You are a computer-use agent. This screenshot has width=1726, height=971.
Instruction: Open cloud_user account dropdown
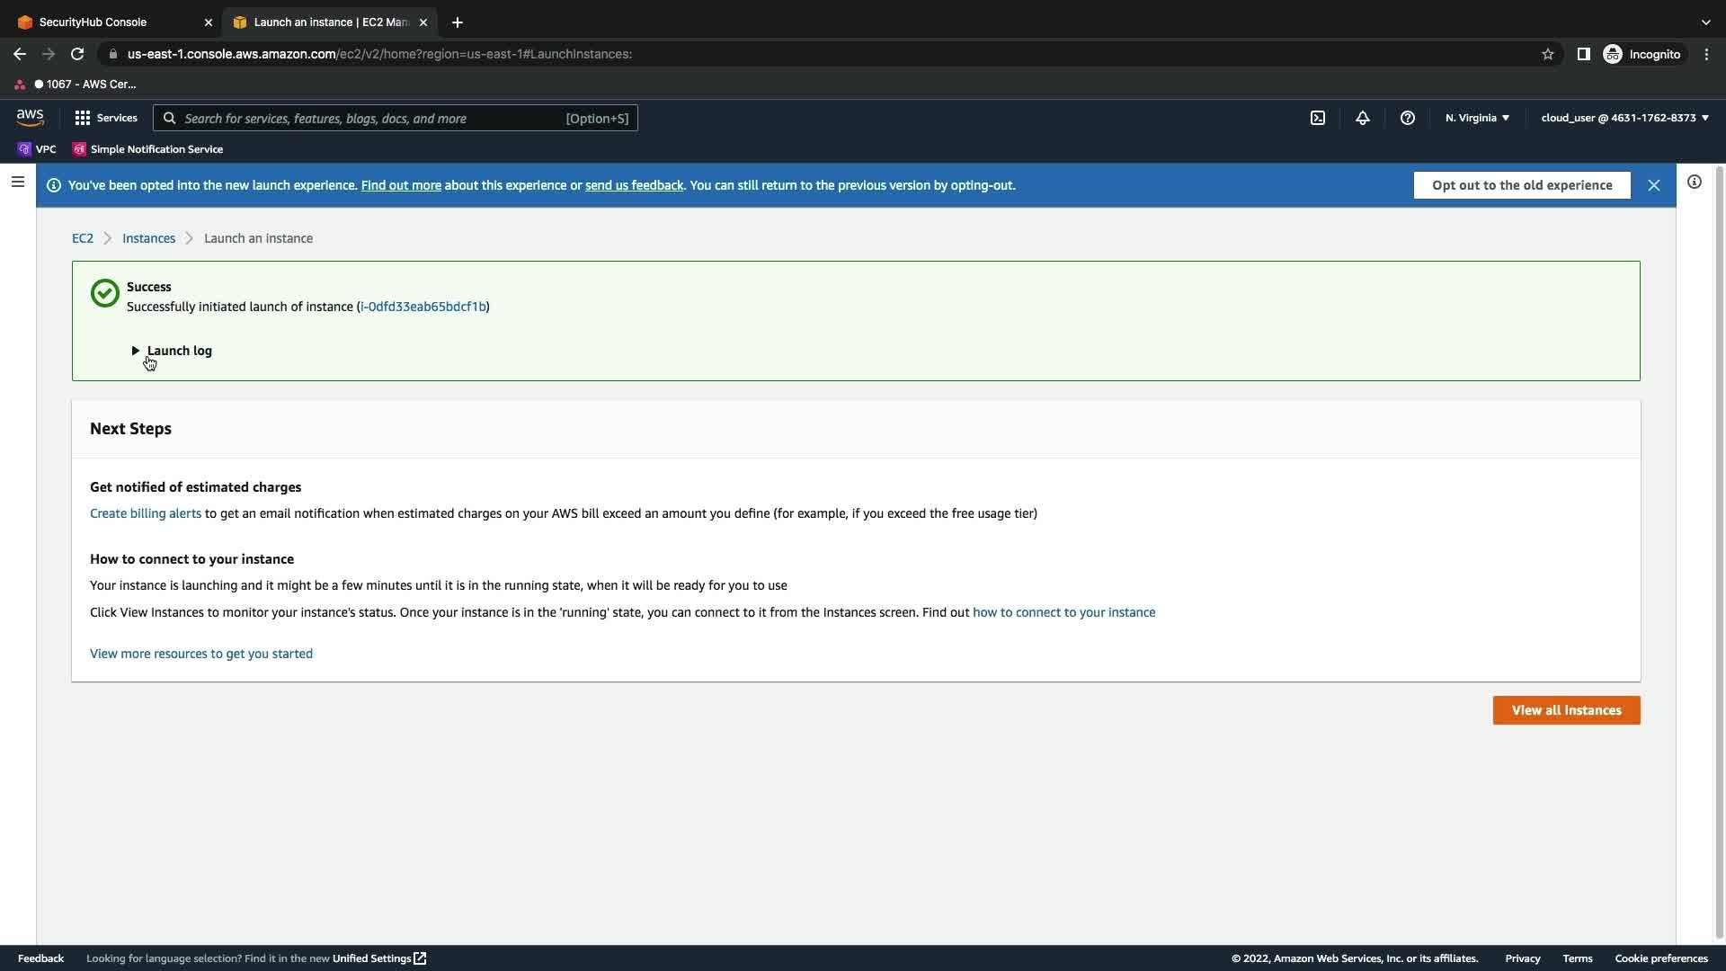pyautogui.click(x=1624, y=118)
